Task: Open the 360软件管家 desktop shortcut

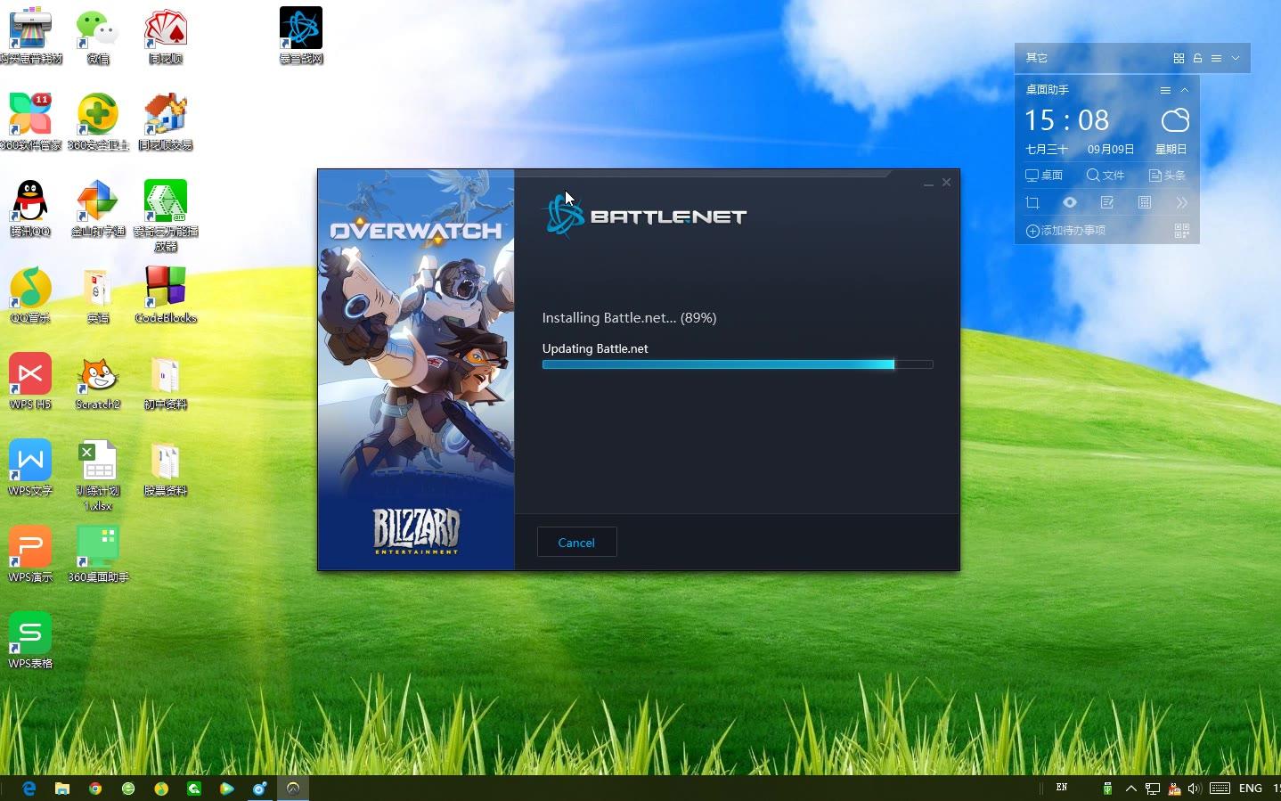Action: point(30,122)
